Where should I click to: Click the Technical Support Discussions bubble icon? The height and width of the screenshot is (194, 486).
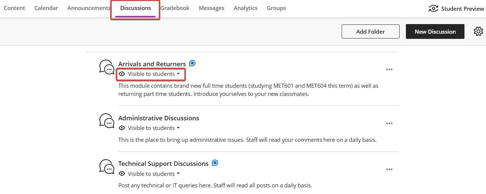click(x=107, y=166)
